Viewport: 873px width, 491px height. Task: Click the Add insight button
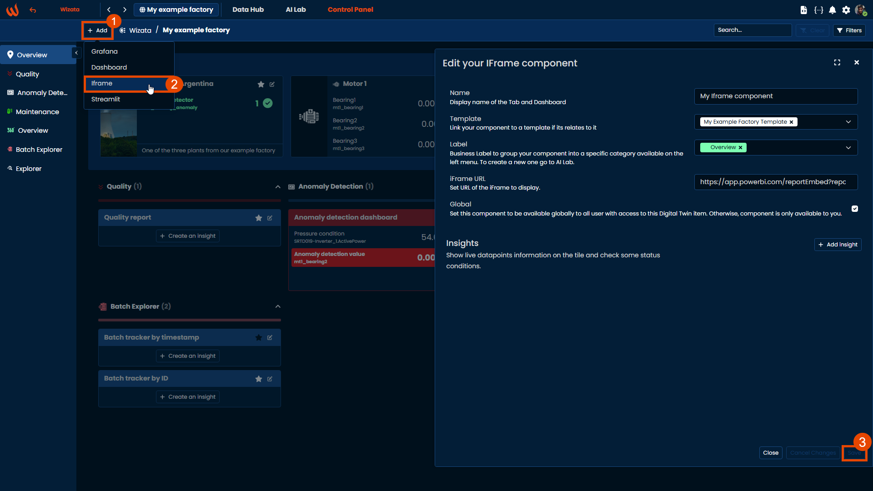tap(838, 245)
